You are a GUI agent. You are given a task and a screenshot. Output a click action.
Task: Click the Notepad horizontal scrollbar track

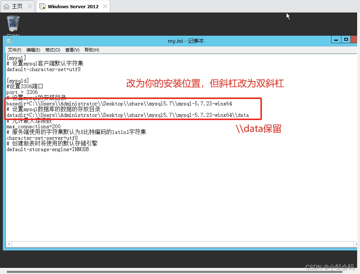point(183,244)
